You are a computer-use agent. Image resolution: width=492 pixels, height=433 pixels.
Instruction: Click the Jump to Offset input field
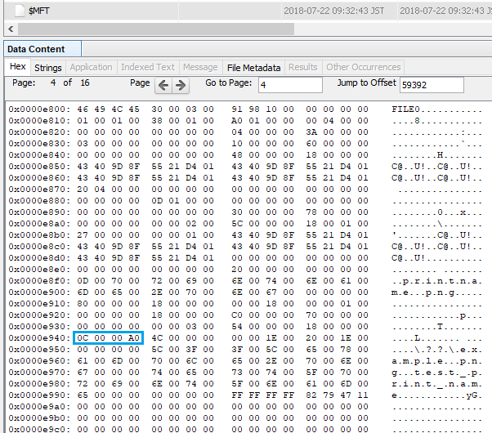tap(432, 85)
